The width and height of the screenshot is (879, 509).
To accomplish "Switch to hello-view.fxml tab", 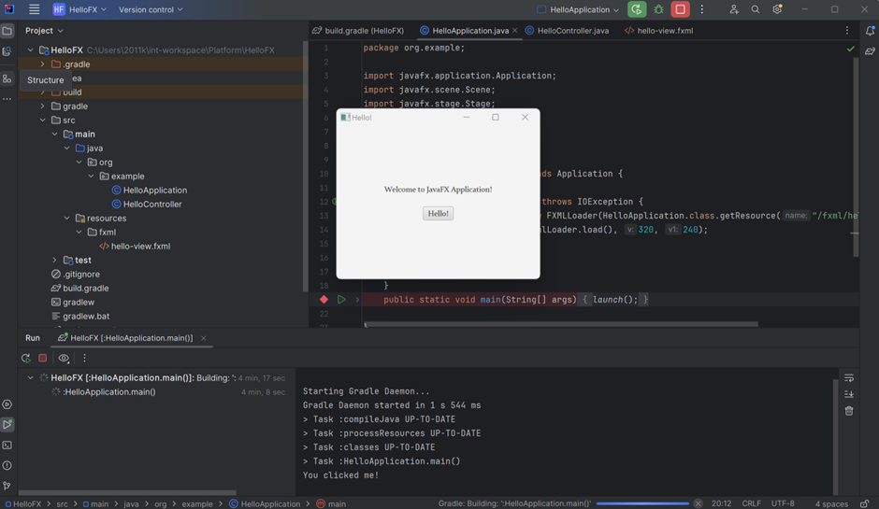I will pyautogui.click(x=658, y=31).
